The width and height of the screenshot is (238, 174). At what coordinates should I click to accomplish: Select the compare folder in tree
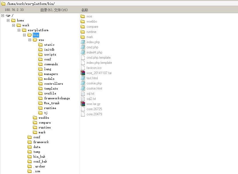tap(45, 123)
